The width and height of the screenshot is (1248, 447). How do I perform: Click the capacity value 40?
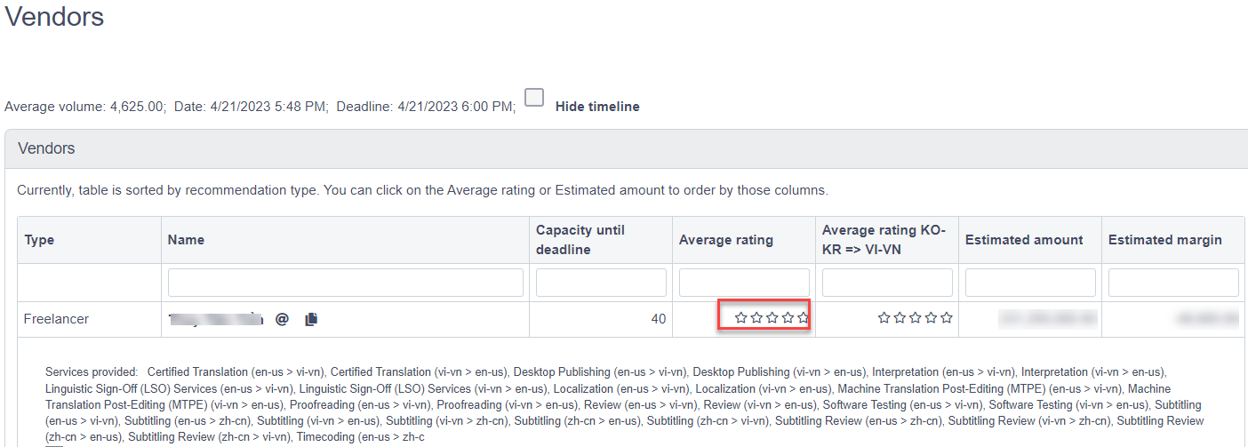pyautogui.click(x=658, y=319)
